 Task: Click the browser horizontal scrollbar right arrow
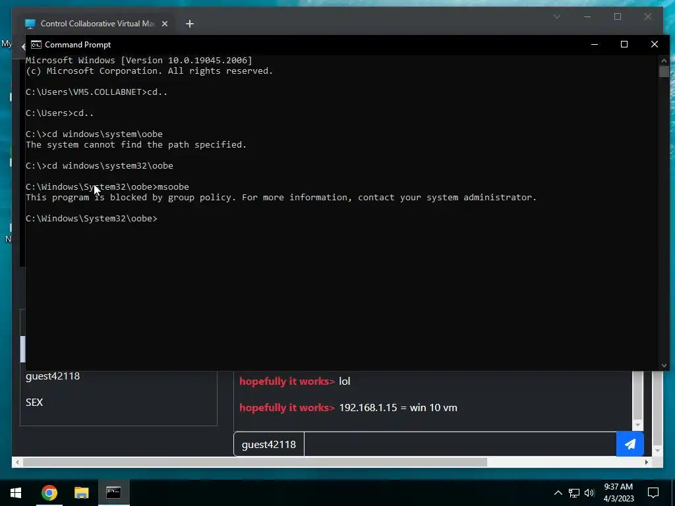coord(647,462)
